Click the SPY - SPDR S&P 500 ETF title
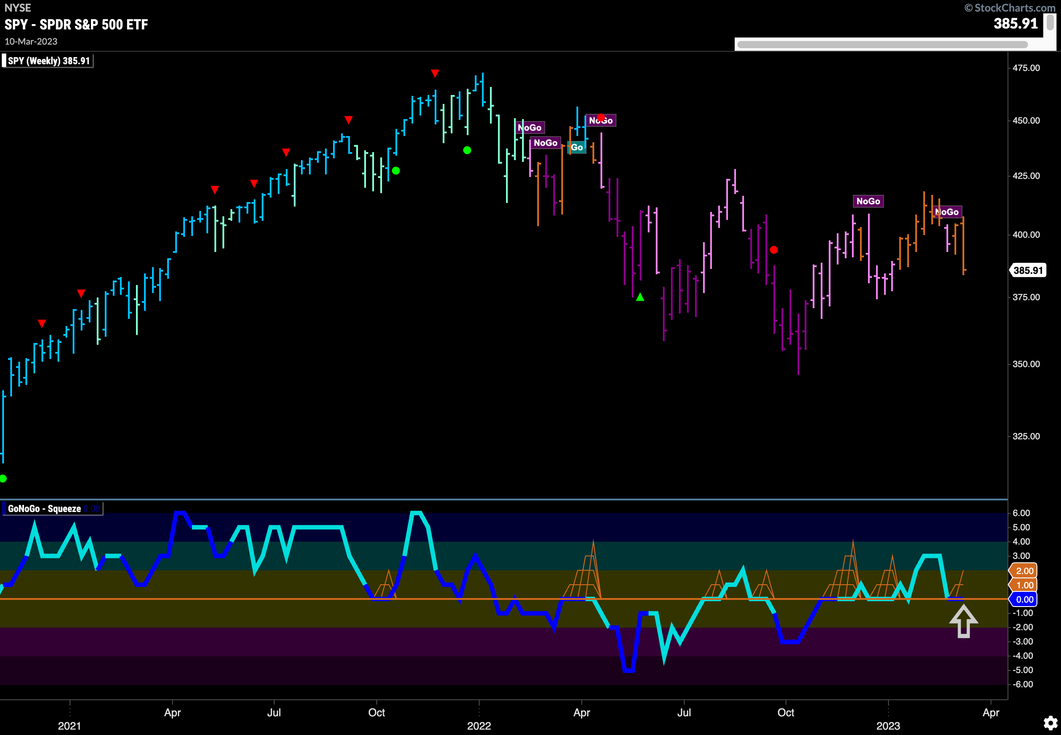Image resolution: width=1061 pixels, height=735 pixels. tap(76, 25)
